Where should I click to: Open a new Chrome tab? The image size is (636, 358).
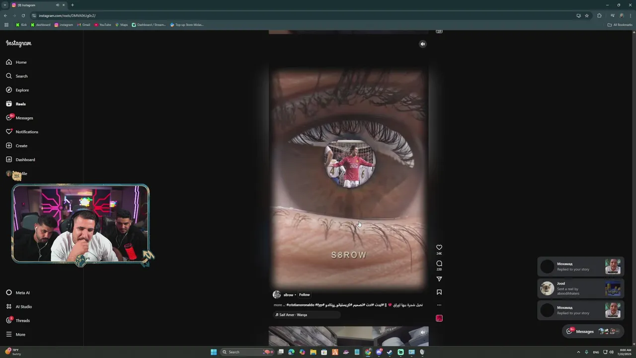coord(72,5)
